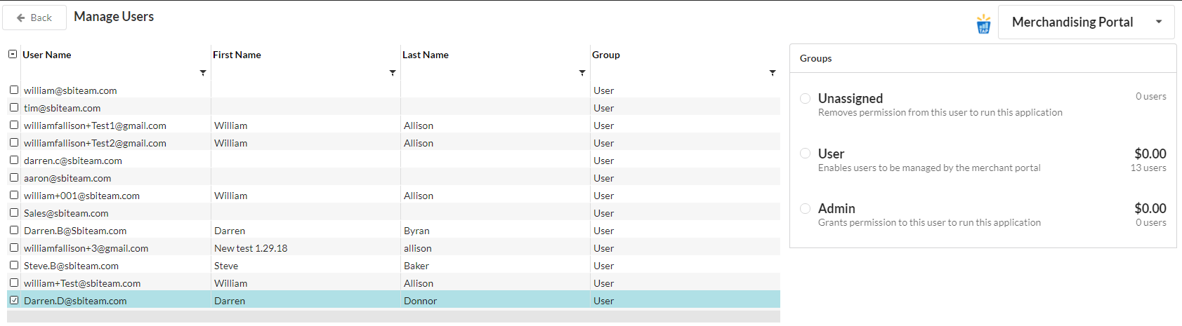Screen dimensions: 1182x326
Task: Tick the checkbox for Steve.B@sbiteam.com
Action: (14, 265)
